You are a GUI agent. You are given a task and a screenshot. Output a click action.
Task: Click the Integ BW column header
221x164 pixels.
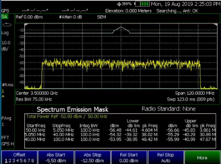pos(89,126)
